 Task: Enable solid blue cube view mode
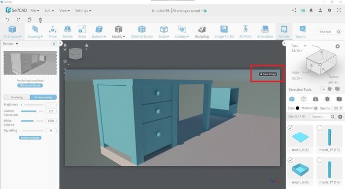click(x=292, y=99)
